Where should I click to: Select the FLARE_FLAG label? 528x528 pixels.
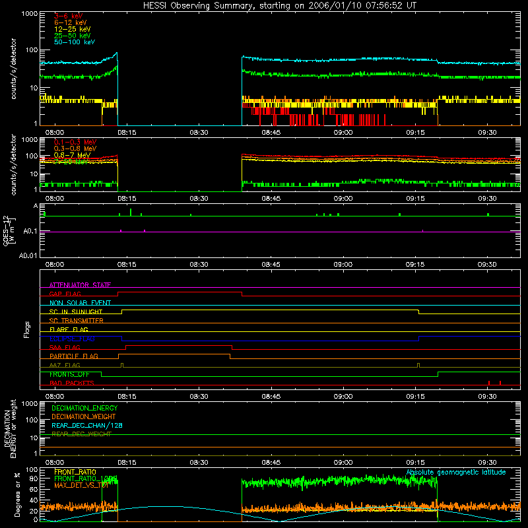click(69, 329)
